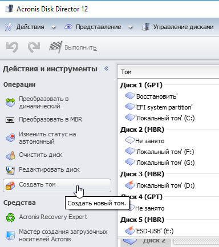219x247 pixels.
Task: Select Не занято under Диск 2
Action: click(150, 141)
